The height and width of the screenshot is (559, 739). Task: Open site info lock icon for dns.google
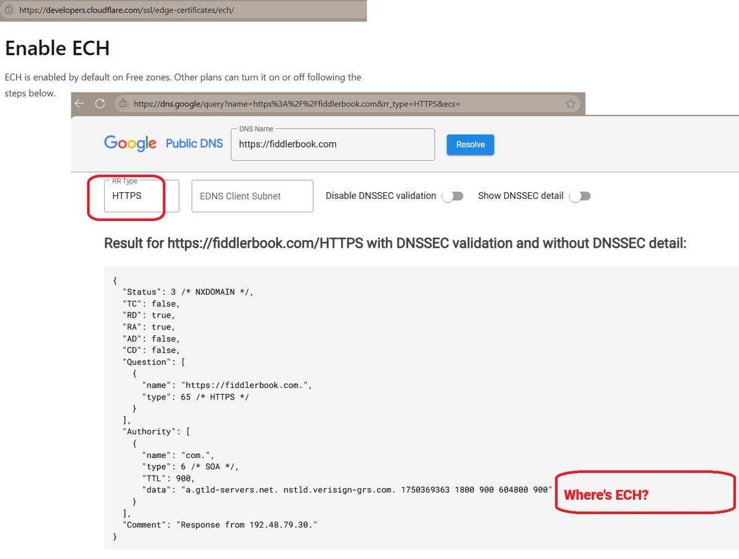point(123,103)
